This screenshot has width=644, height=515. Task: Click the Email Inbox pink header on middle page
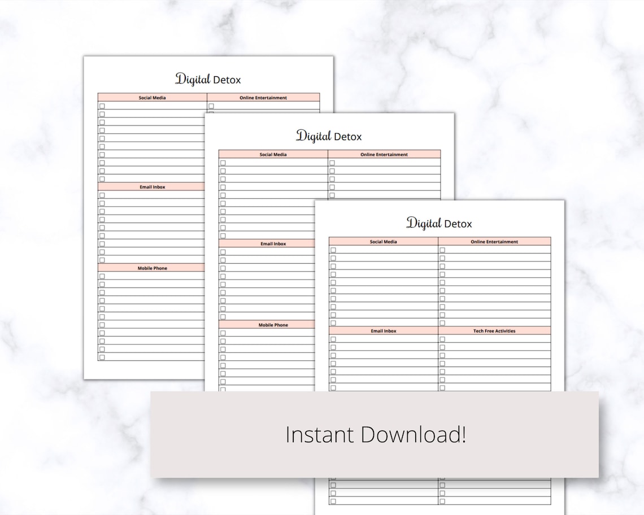pyautogui.click(x=273, y=243)
